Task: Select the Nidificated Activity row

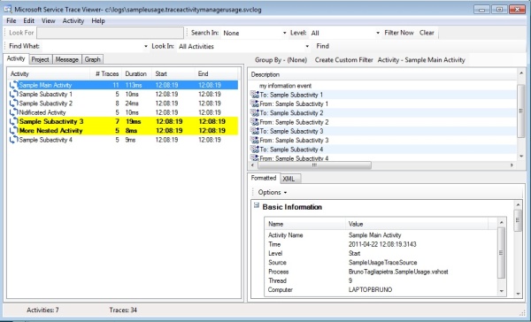Action: click(x=123, y=112)
